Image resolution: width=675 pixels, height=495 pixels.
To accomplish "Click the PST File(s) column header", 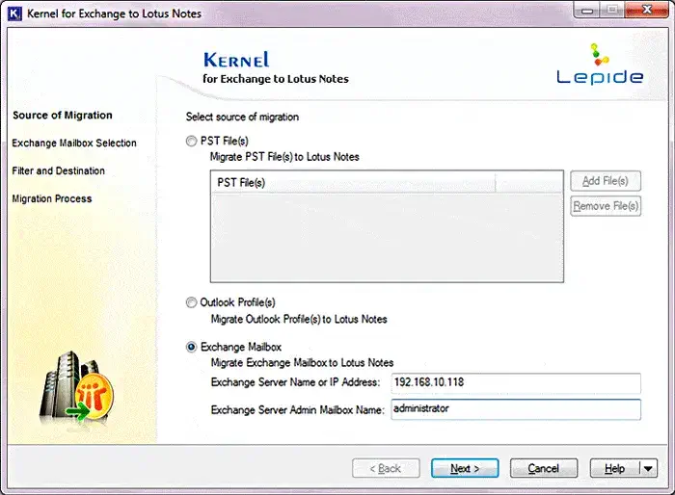I will pos(353,182).
